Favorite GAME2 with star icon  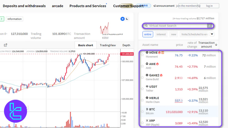142,77
